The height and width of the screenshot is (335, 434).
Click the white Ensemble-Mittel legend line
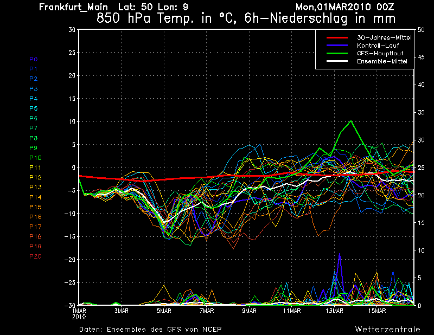337,62
